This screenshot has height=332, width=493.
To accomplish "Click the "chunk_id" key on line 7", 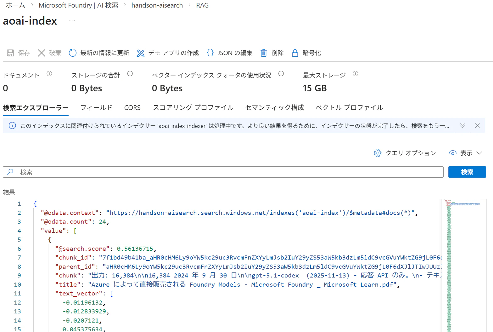I will 73,258.
